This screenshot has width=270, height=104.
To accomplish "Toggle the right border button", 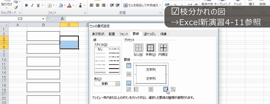I will tap(166, 89).
